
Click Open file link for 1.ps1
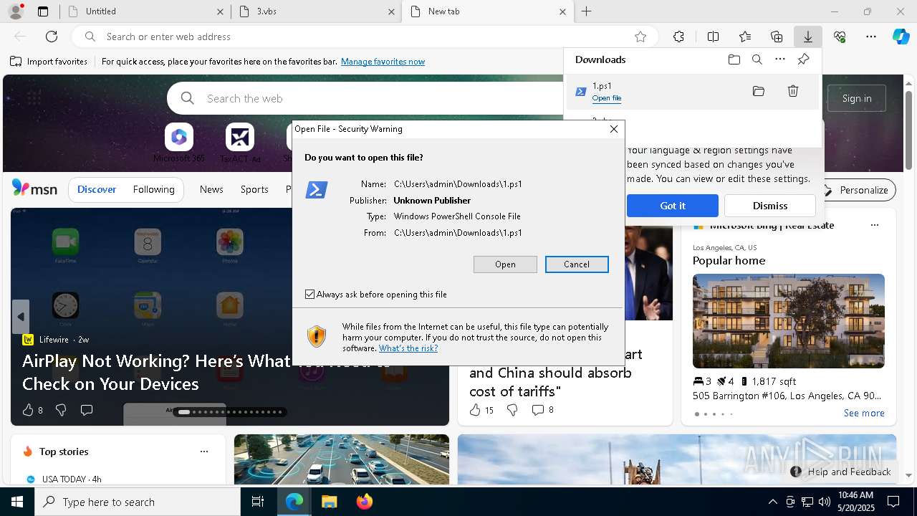(607, 98)
